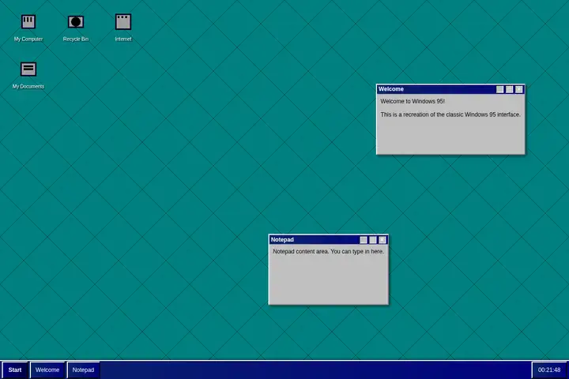Click the 'This is a recreation' sentence

(450, 114)
